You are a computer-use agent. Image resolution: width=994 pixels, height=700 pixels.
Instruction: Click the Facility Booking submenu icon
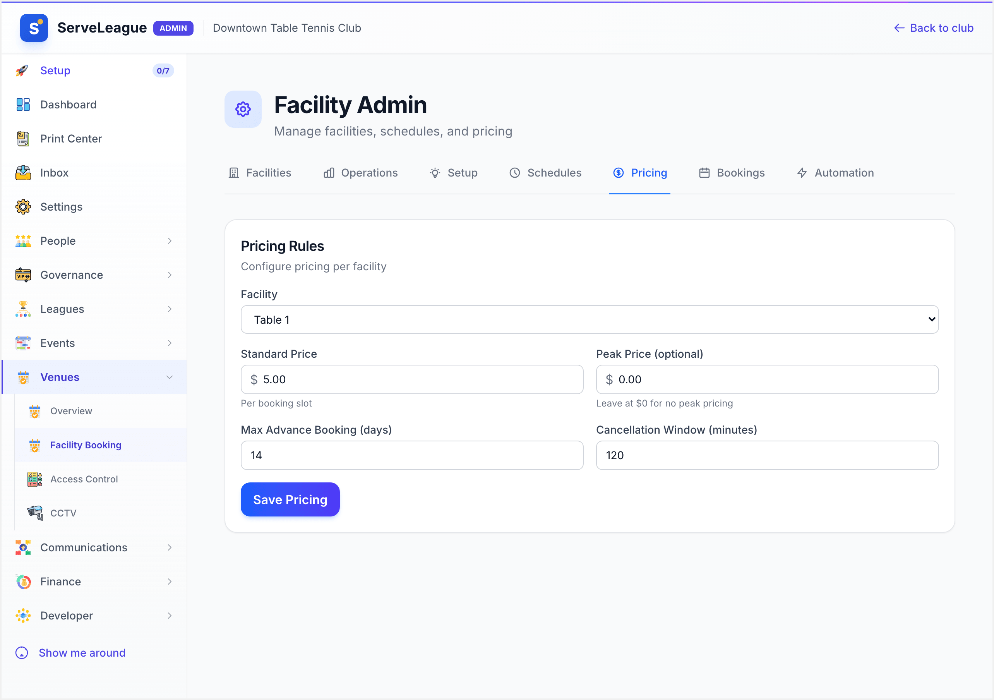[34, 445]
